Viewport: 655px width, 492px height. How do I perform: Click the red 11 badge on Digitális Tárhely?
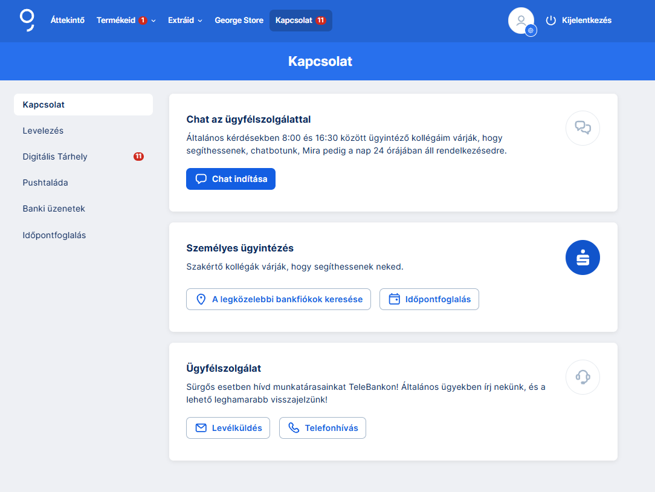click(138, 157)
